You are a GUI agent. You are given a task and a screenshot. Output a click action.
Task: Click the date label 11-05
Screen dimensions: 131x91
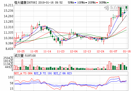(34, 51)
